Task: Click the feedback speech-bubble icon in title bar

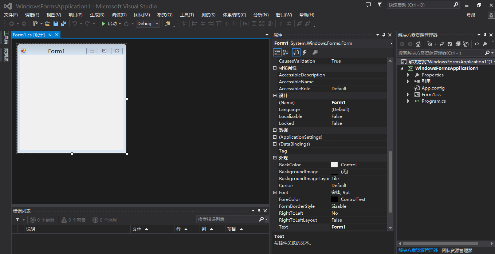Action: click(x=368, y=5)
